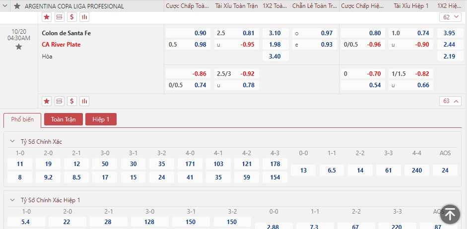Select alternate handicap odds -0.86
The width and height of the screenshot is (467, 229).
188,74
